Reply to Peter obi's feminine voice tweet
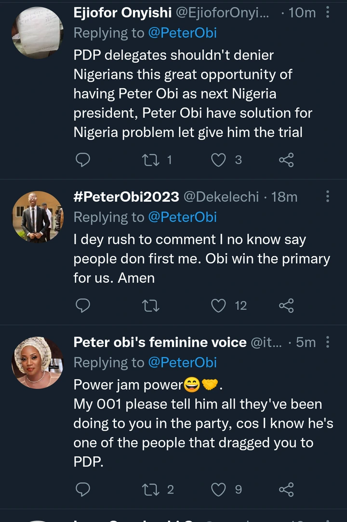 tap(83, 490)
